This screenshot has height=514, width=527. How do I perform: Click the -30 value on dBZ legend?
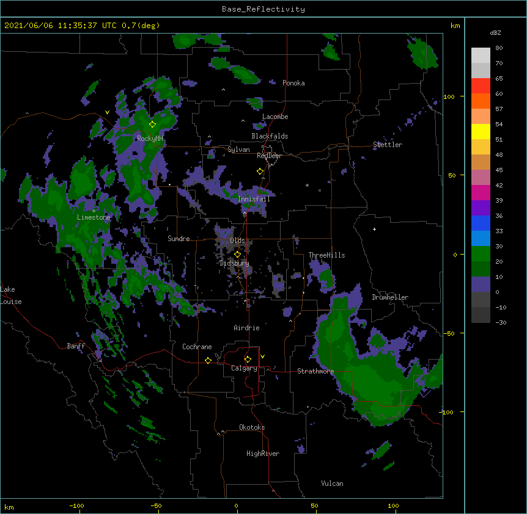(501, 323)
